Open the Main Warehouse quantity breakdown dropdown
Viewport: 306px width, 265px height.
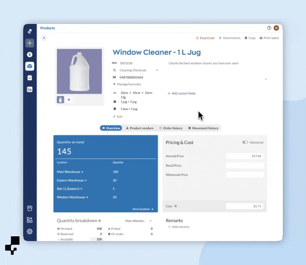pyautogui.click(x=138, y=221)
